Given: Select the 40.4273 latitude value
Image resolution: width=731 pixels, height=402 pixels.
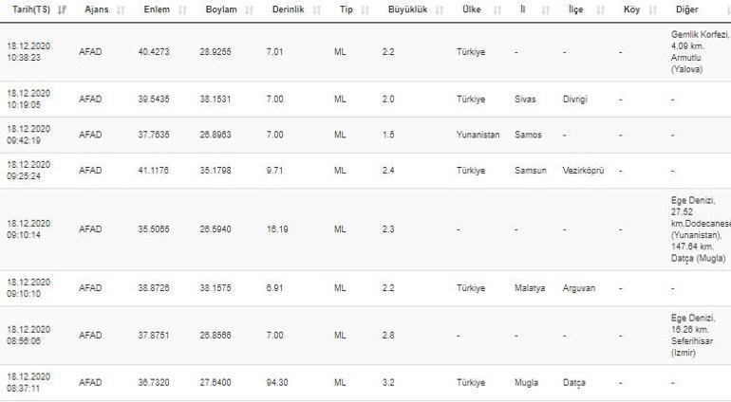Looking at the screenshot, I should 156,51.
